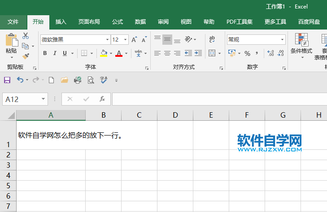Increase indent icon
This screenshot has width=327, height=212.
(198, 53)
